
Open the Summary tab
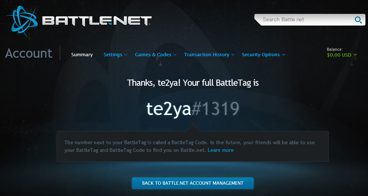pos(82,55)
